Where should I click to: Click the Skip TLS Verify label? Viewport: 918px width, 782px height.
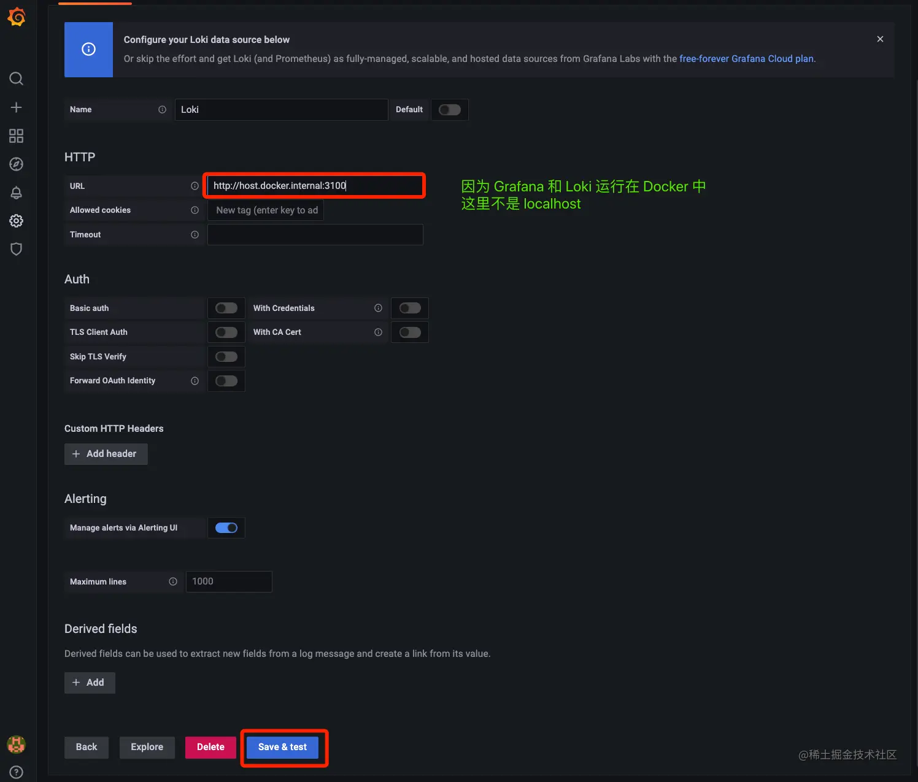pos(98,357)
